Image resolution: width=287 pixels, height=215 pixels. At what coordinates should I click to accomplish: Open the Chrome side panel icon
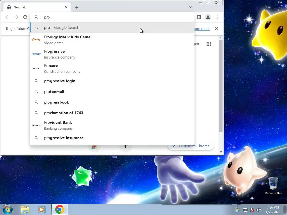tap(199, 17)
